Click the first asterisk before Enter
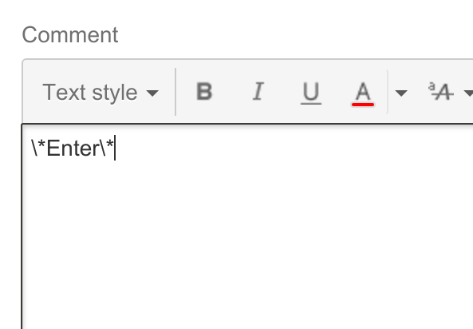The height and width of the screenshot is (329, 473). point(41,145)
